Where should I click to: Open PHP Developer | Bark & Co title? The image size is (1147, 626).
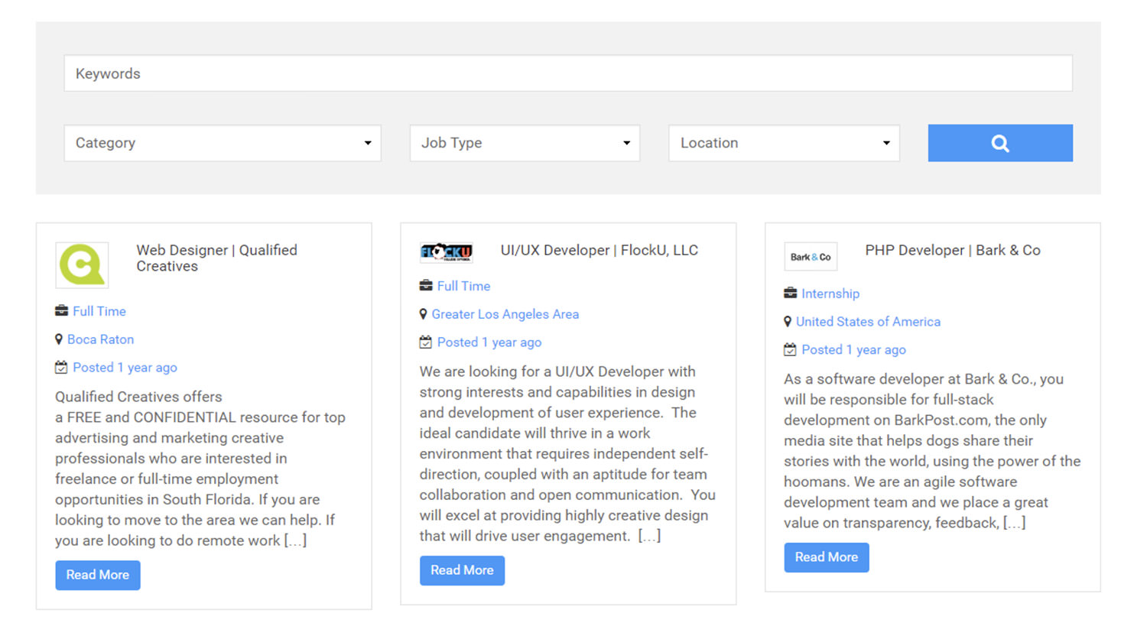tap(953, 250)
